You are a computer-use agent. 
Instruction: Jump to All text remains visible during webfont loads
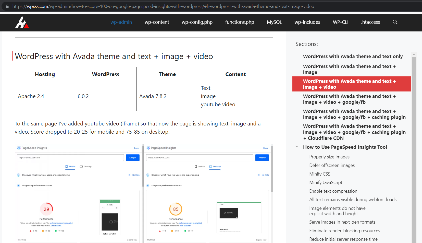tap(353, 200)
